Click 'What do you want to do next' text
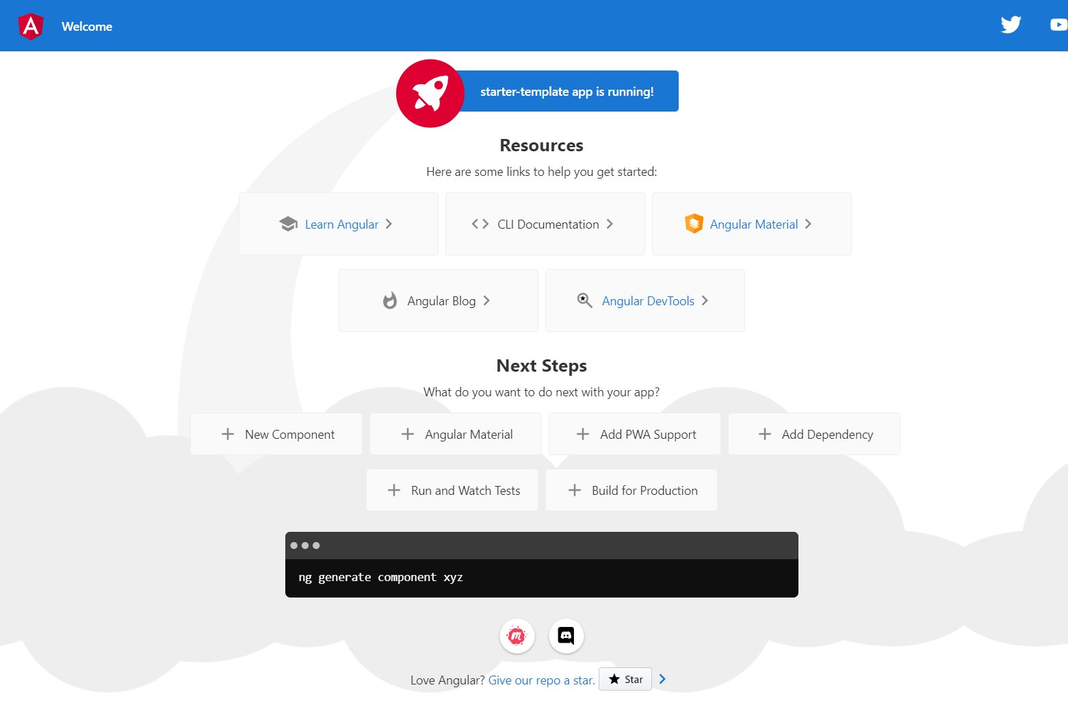Screen dimensions: 1068x718 pyautogui.click(x=541, y=392)
